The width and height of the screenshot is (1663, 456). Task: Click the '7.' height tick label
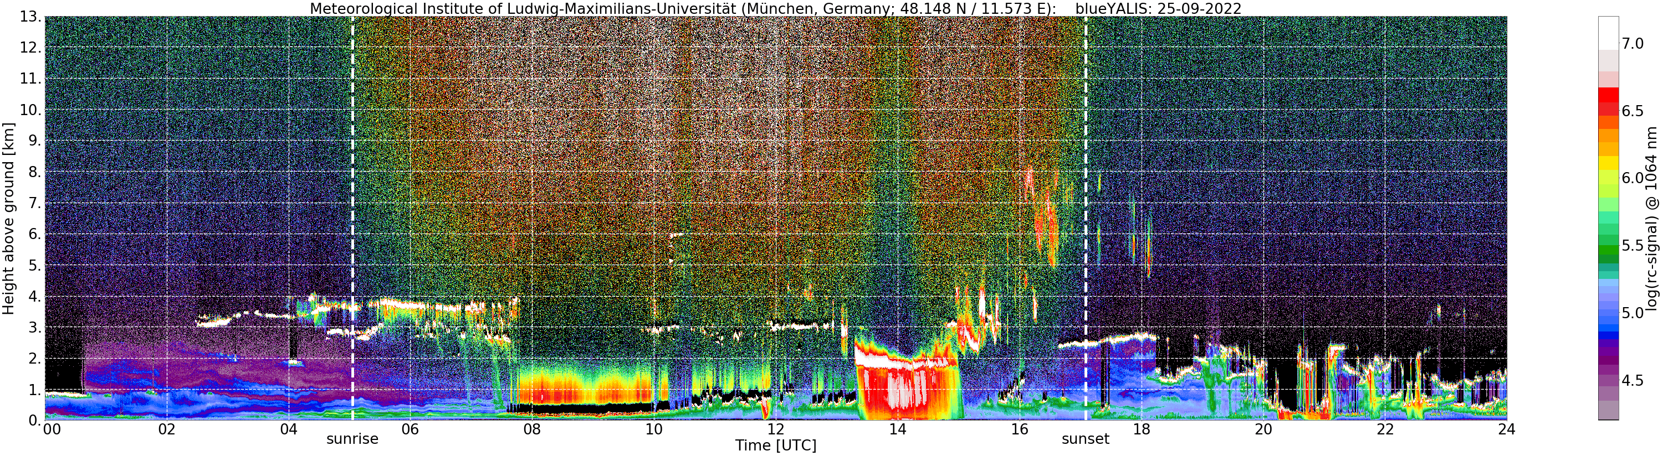[x=35, y=203]
